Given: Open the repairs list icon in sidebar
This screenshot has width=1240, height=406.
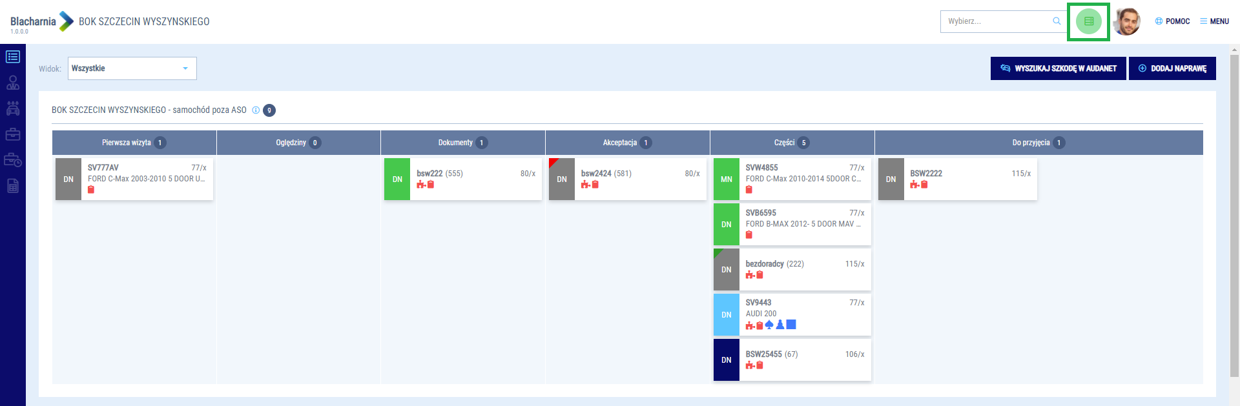Looking at the screenshot, I should tap(13, 57).
